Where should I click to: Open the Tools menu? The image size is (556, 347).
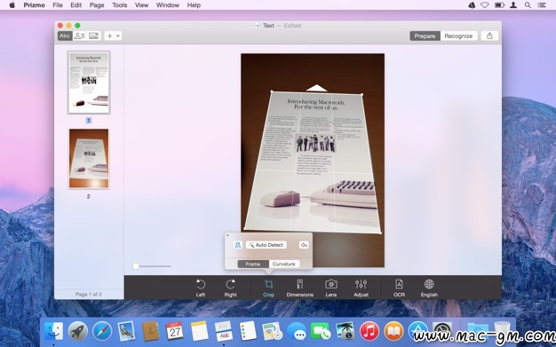pos(120,5)
